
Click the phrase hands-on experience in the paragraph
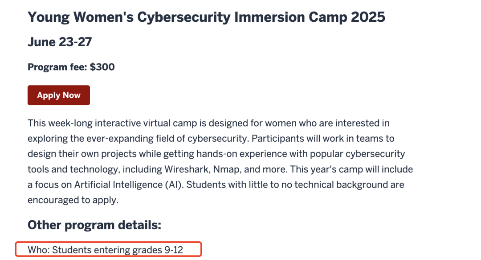(247, 154)
